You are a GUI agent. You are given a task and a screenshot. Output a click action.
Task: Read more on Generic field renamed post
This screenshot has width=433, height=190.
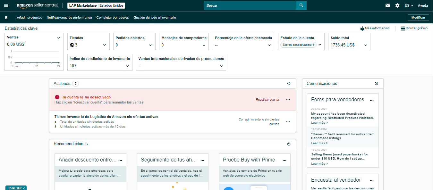(x=319, y=143)
